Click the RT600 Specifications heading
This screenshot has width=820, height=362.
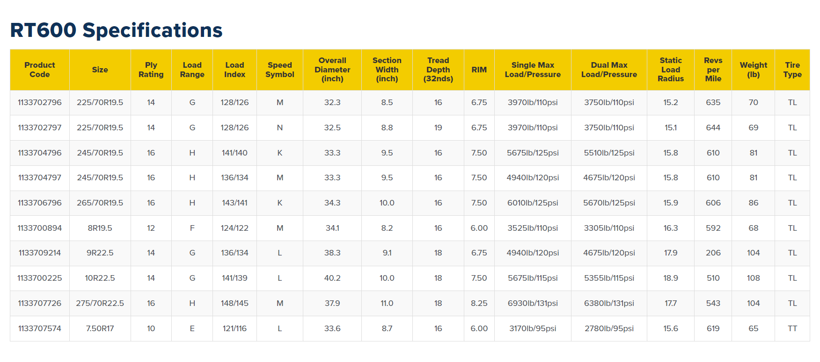[x=116, y=30]
